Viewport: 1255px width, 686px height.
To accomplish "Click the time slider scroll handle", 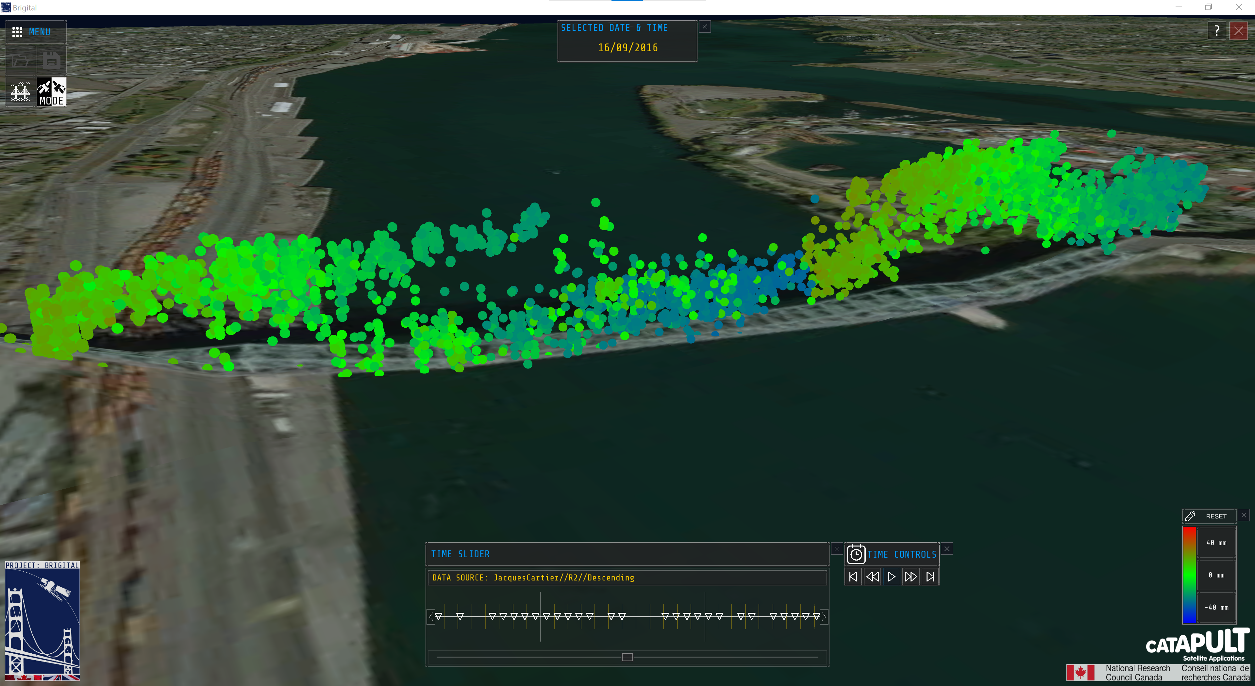I will [627, 657].
